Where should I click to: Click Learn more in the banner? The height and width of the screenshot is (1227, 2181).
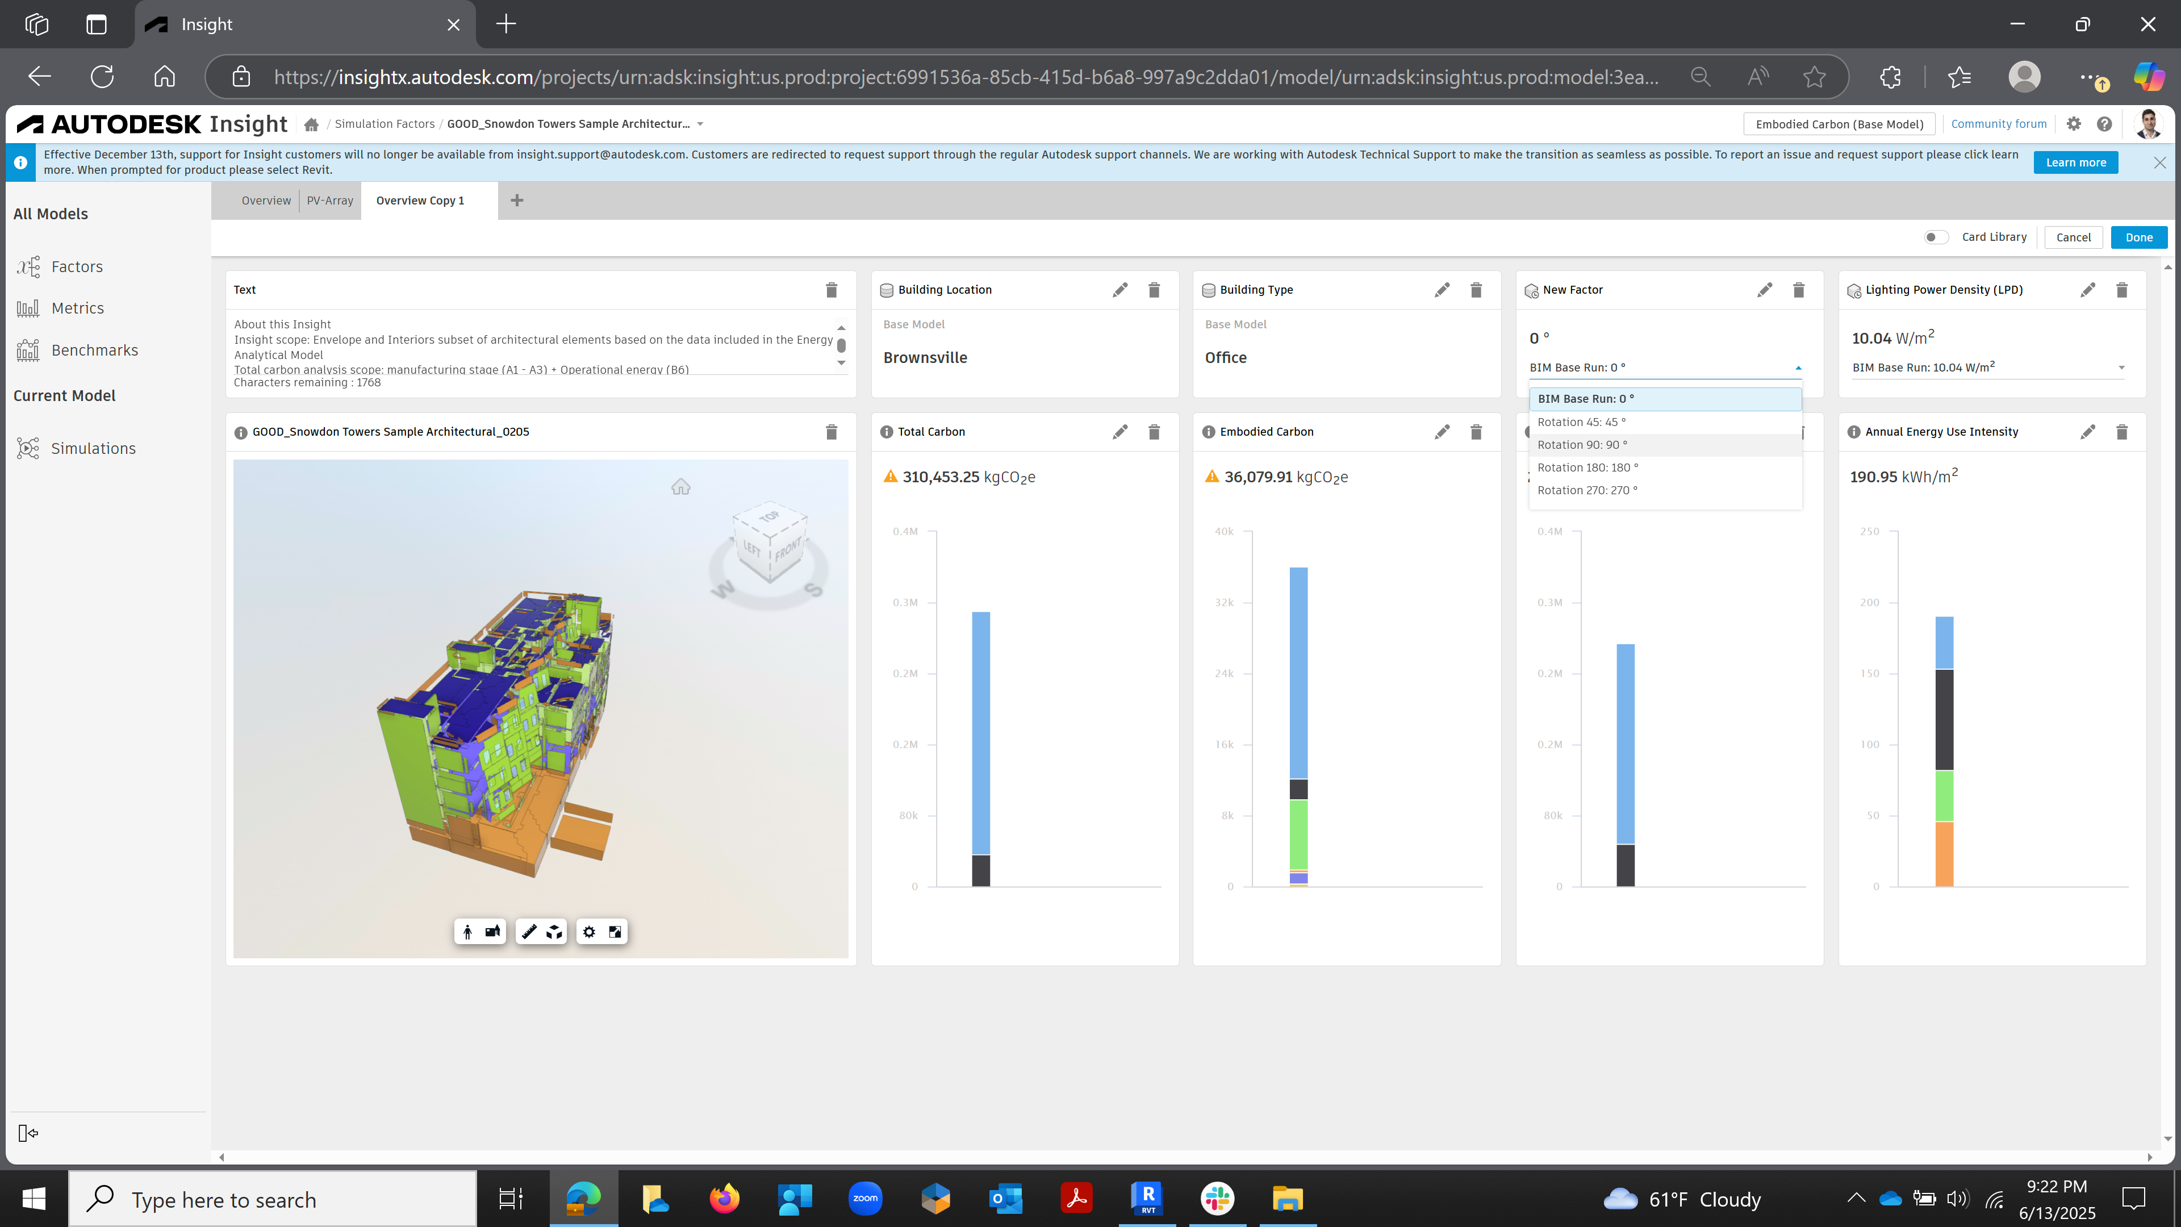(x=2076, y=162)
